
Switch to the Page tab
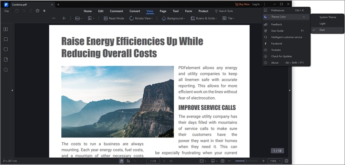[x=163, y=11]
